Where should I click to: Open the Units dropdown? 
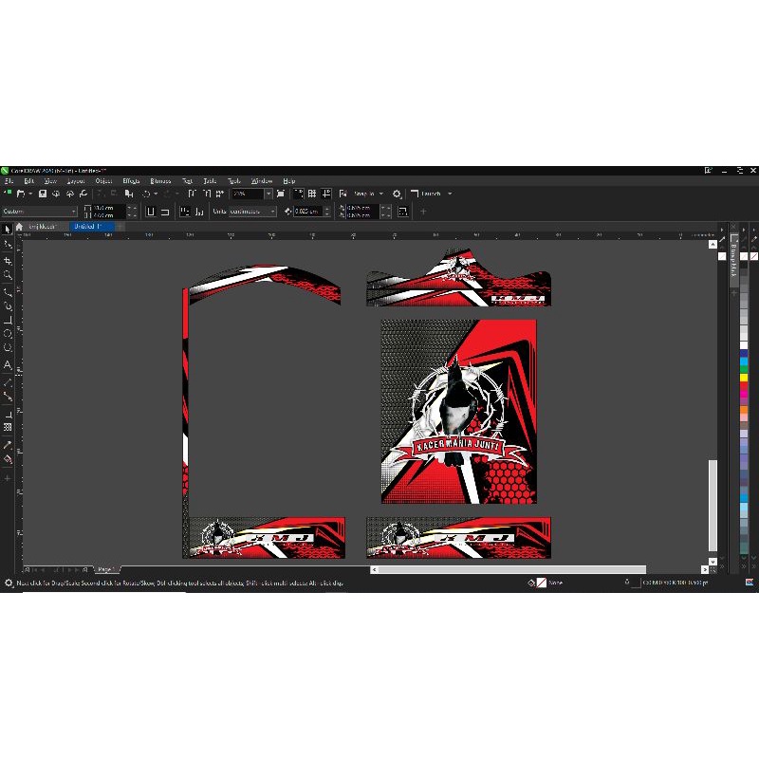click(251, 211)
